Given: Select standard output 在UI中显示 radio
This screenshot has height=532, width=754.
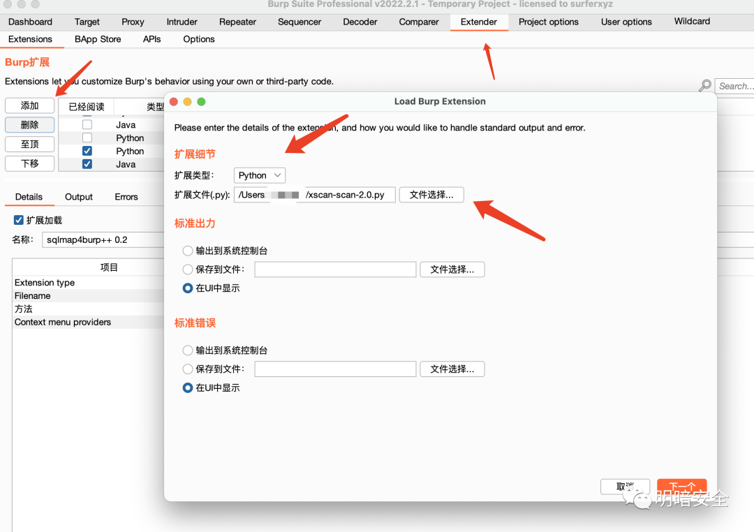Looking at the screenshot, I should [x=188, y=288].
